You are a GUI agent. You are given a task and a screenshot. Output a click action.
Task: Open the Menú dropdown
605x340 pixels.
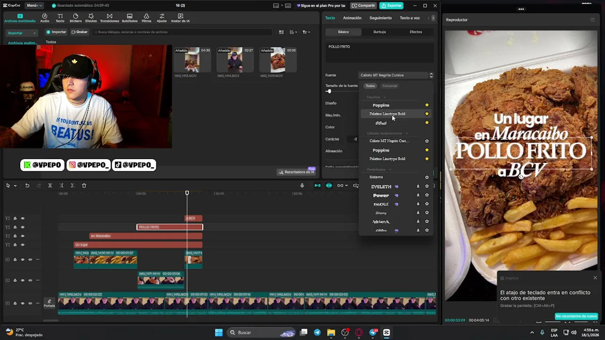(34, 6)
